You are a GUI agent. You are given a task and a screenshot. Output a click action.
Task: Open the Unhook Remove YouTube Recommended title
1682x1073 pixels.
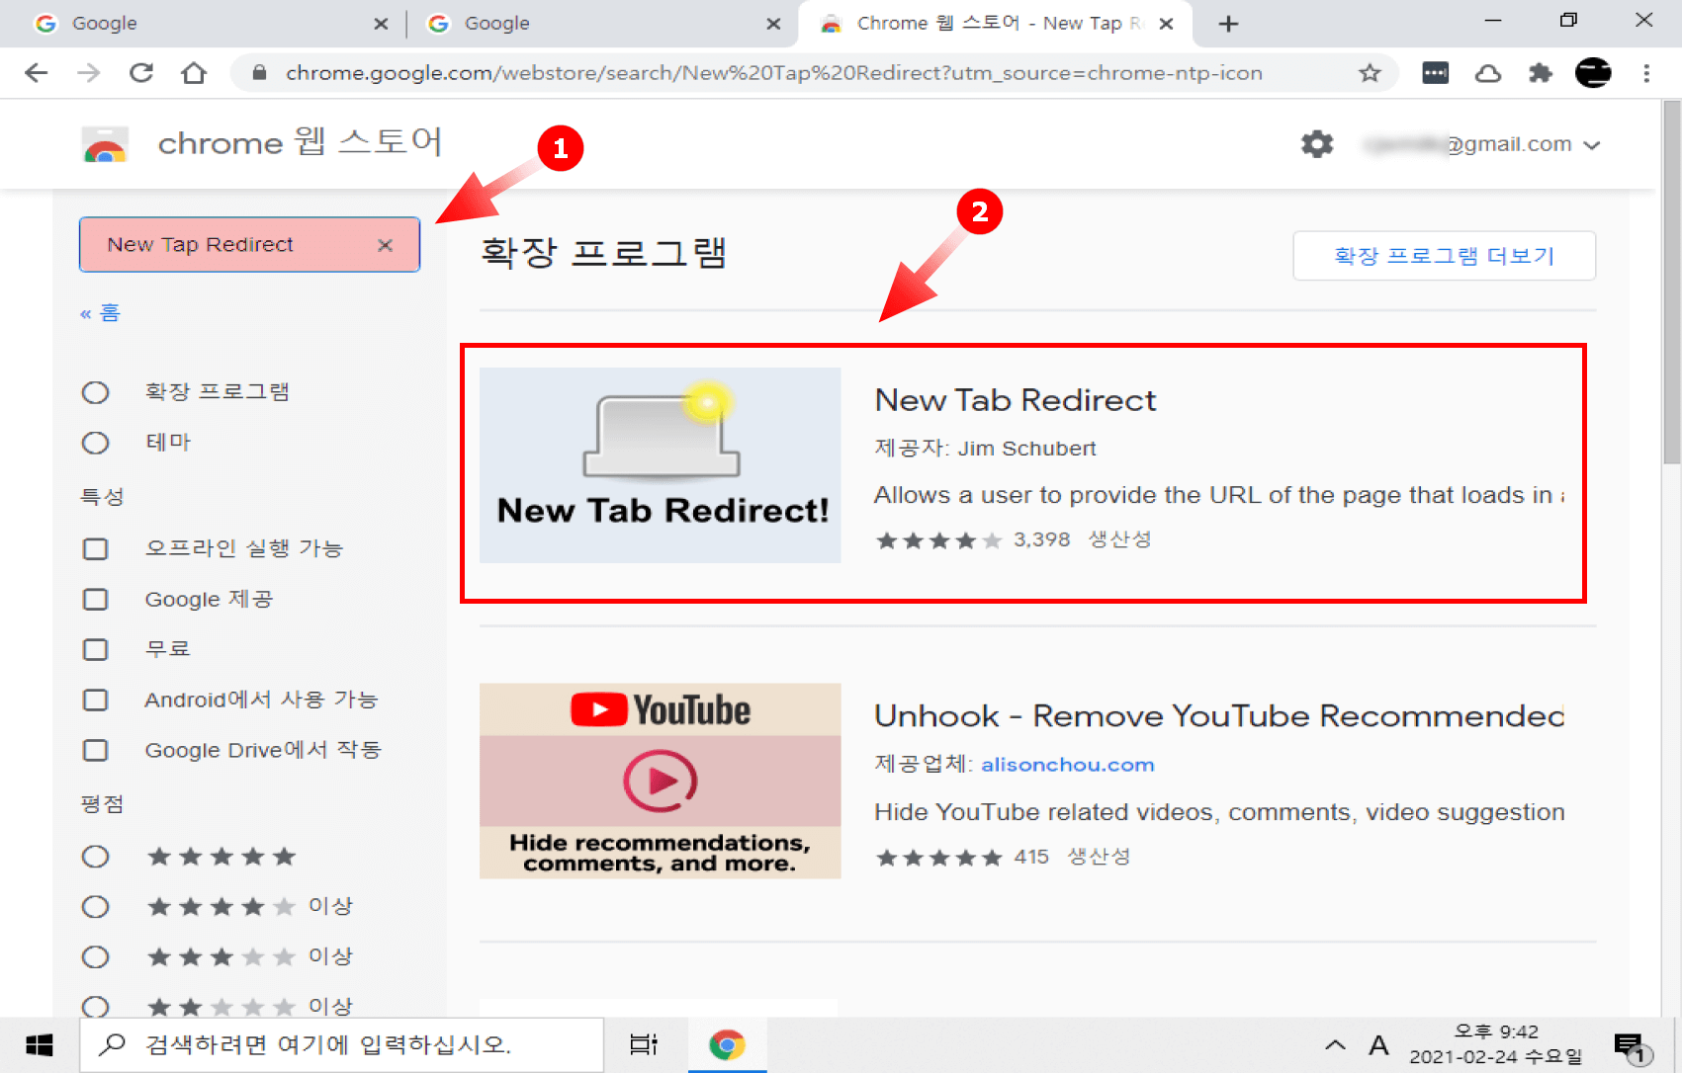pyautogui.click(x=1219, y=715)
